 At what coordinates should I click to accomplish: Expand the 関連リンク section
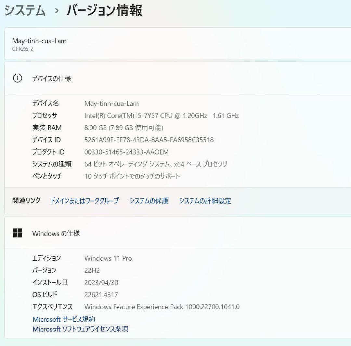coord(26,201)
